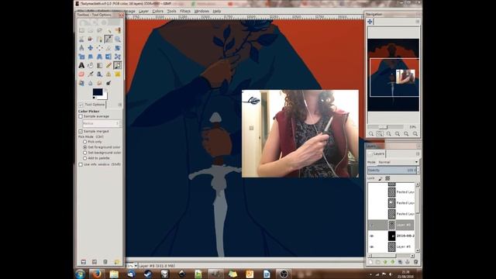Click the create new layer button
Screen dimensions: 496x279
[370, 262]
